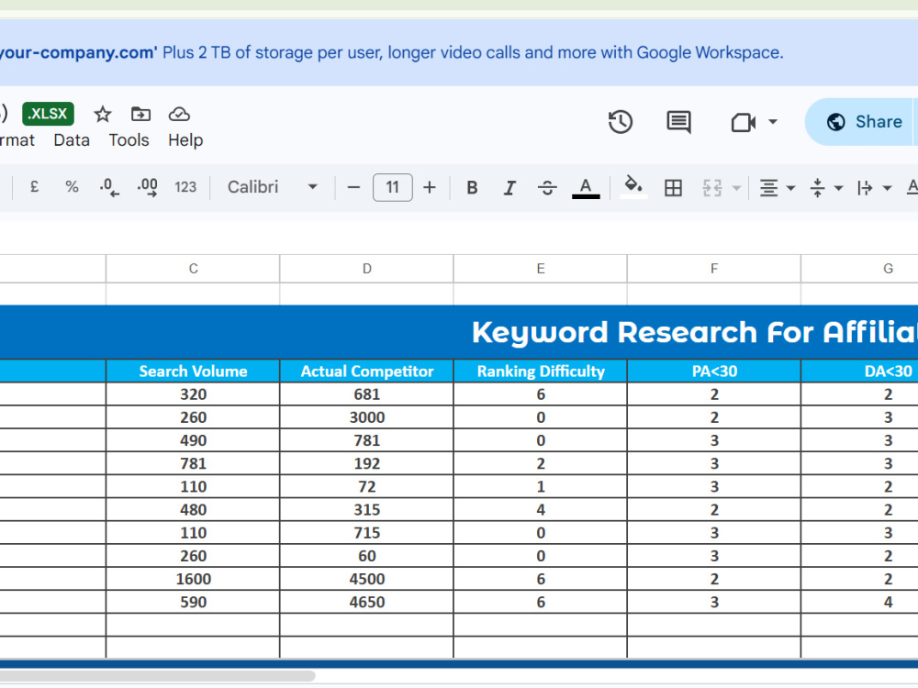Screen dimensions: 918x688
Task: Click the fill colour bucket icon
Action: point(633,186)
